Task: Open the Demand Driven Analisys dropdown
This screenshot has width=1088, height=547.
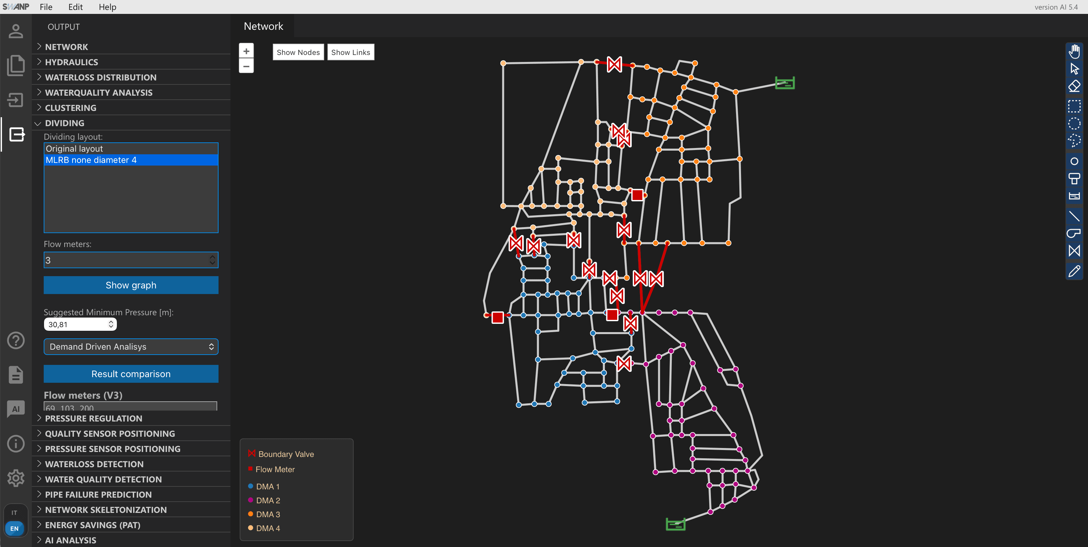Action: point(131,347)
